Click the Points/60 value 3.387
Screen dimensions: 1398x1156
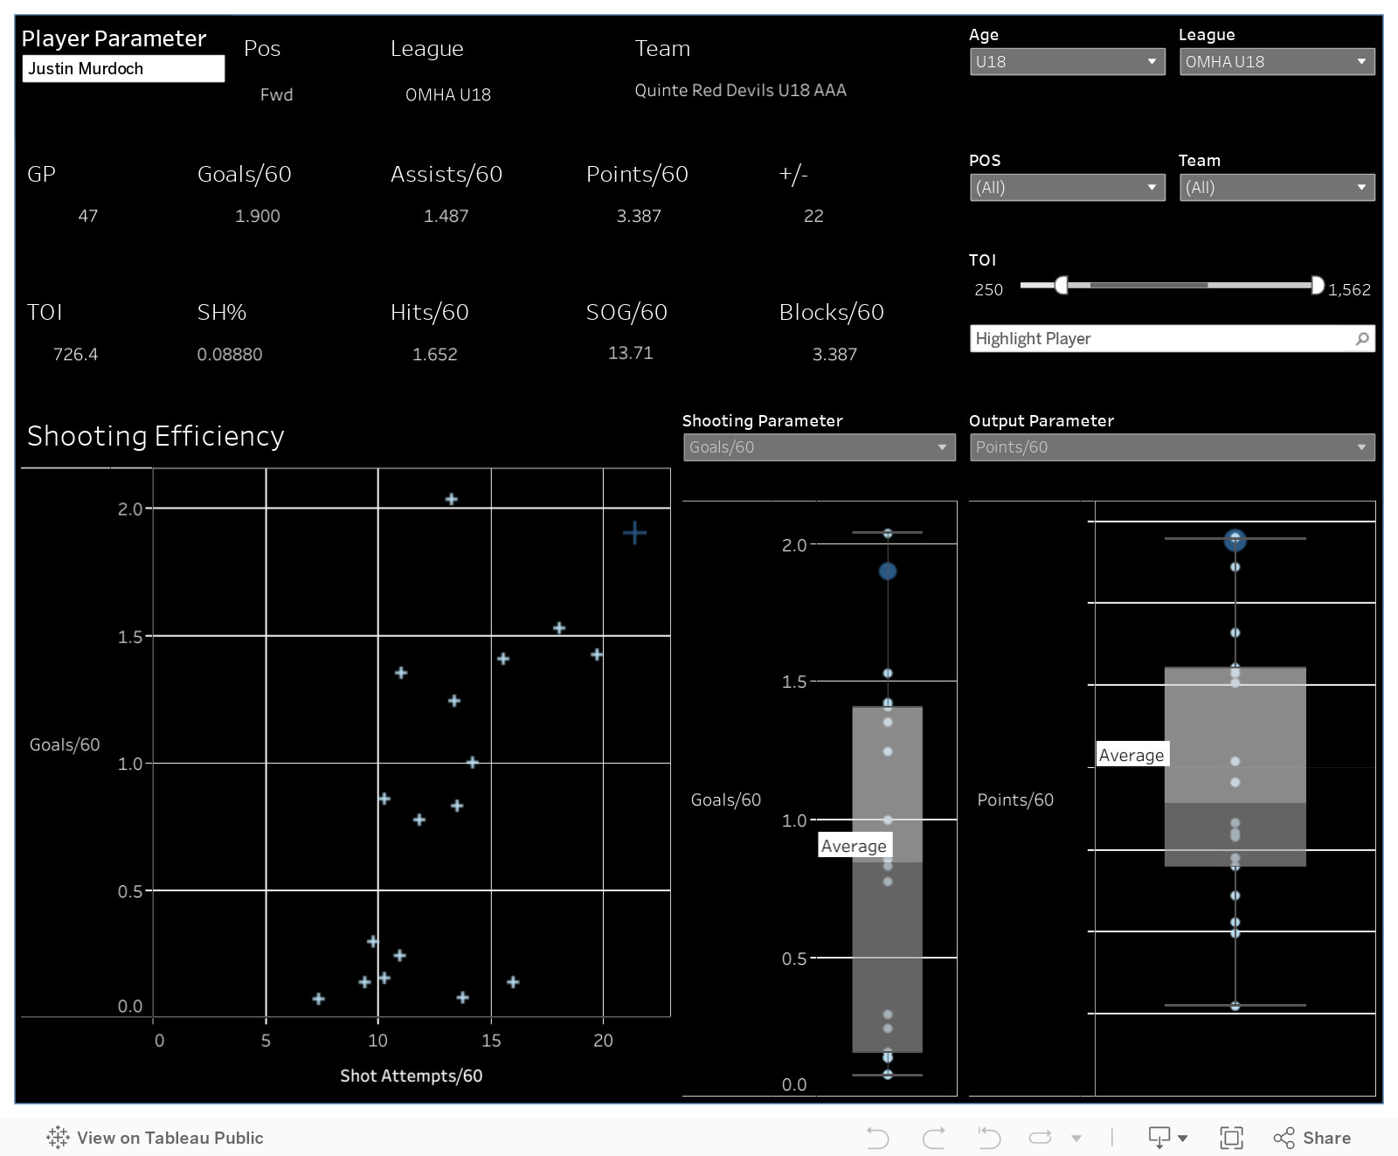pos(639,216)
